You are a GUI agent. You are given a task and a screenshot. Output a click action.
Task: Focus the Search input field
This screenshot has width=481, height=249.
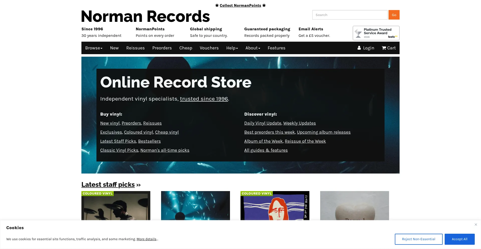tap(350, 15)
